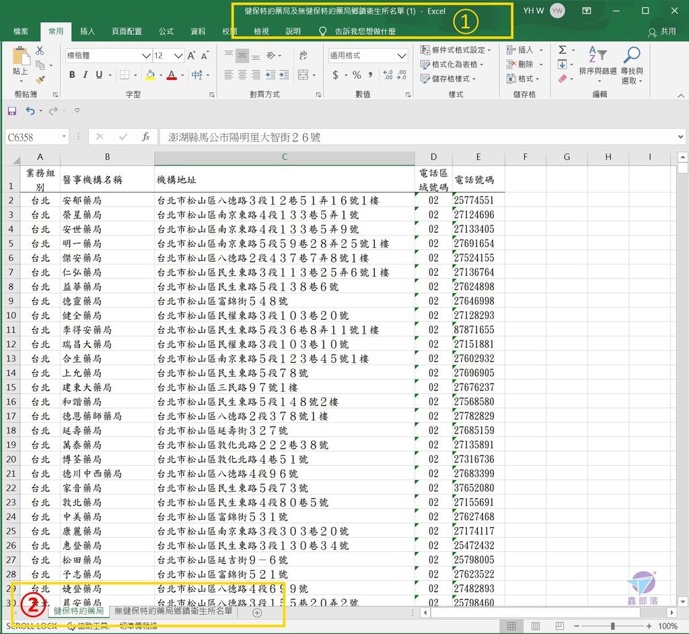
Task: Click the Cut scissors icon
Action: click(x=40, y=50)
